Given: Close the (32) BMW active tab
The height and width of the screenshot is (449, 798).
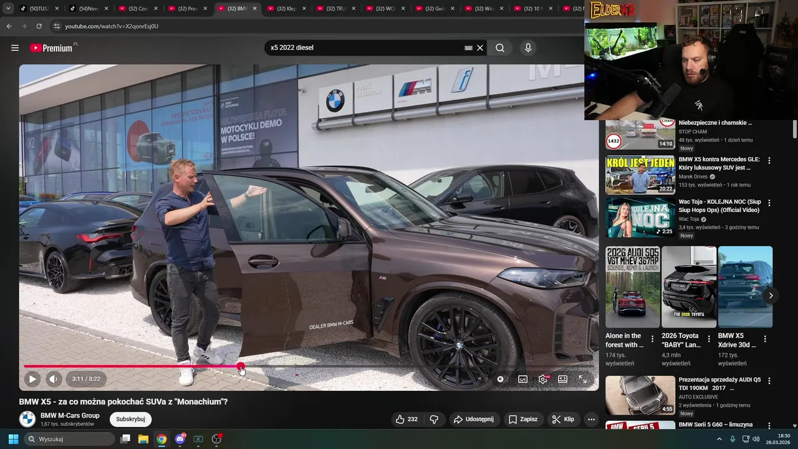Looking at the screenshot, I should (254, 9).
